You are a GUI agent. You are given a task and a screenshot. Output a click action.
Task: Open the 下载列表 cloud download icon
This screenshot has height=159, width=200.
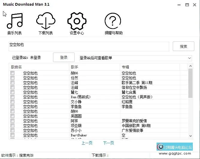tap(46, 21)
